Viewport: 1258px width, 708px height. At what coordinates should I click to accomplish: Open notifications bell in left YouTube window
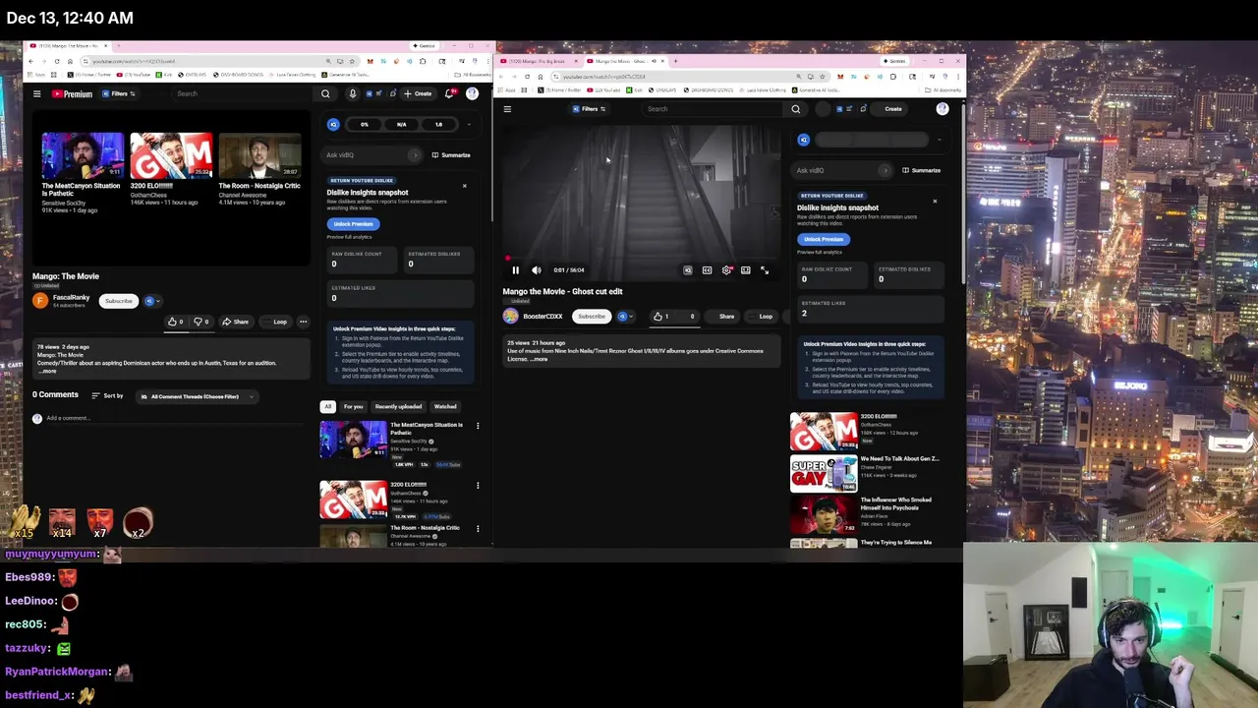click(x=449, y=94)
